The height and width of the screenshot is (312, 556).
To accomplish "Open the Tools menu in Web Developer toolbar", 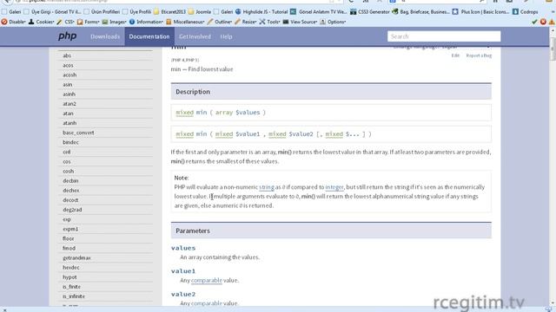I will (x=269, y=22).
